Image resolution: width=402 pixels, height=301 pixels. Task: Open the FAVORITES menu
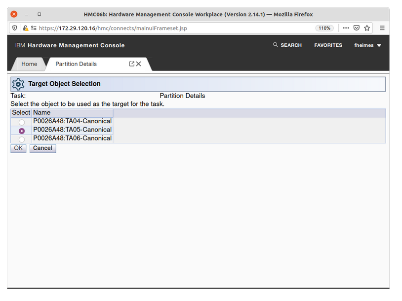(328, 45)
